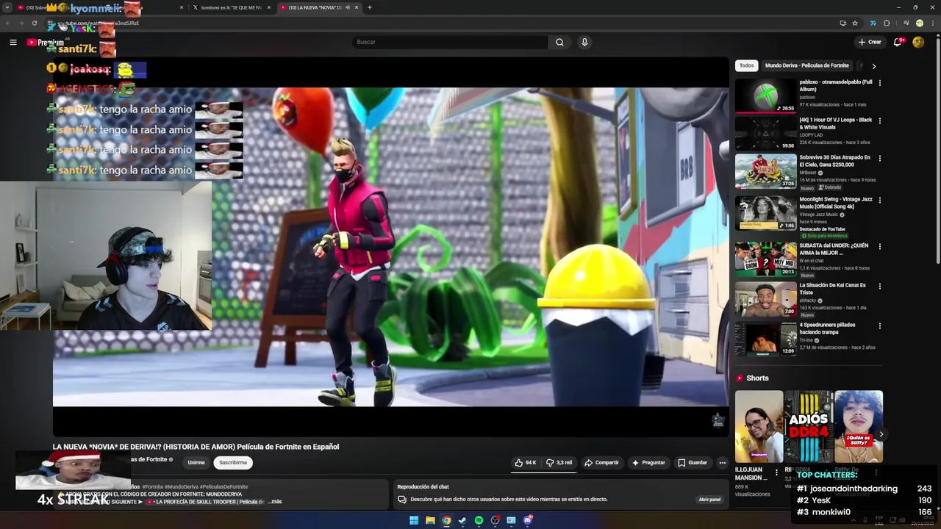This screenshot has width=941, height=529.
Task: Open options for the ILLOJUAN MANSION short
Action: (776, 472)
